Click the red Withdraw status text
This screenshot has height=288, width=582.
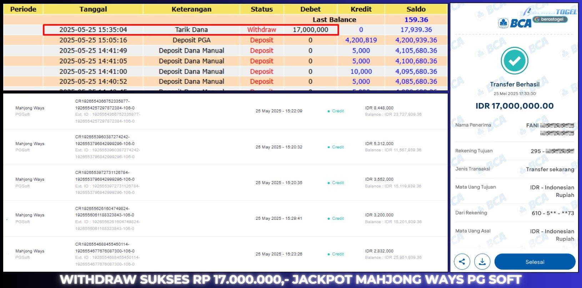[x=262, y=30]
